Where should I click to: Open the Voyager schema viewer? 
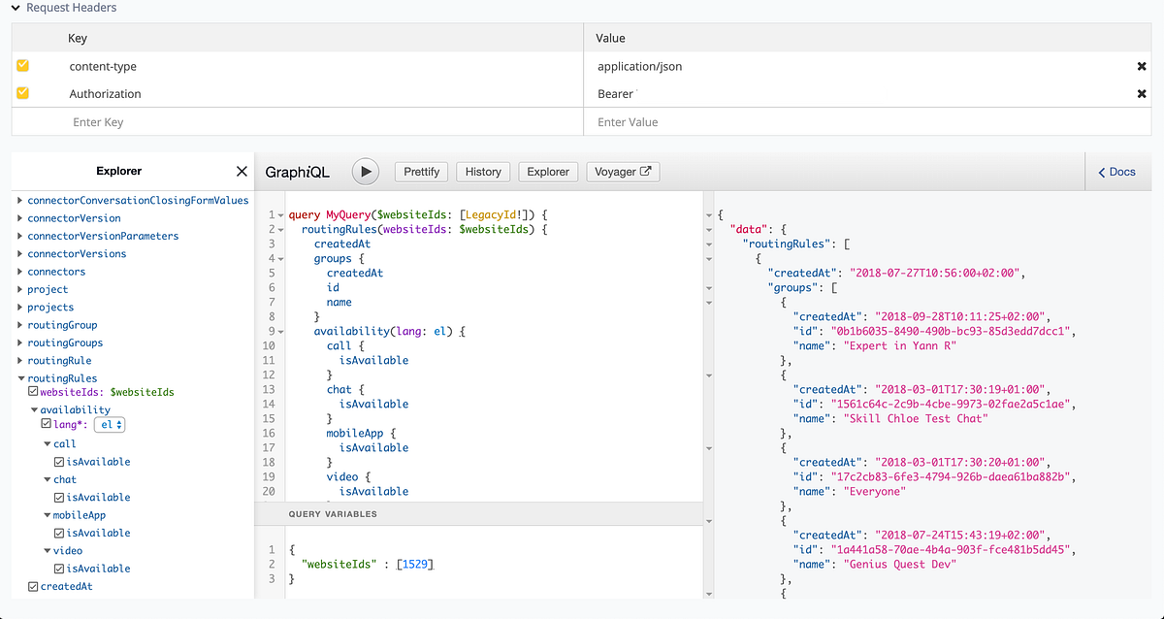(622, 171)
